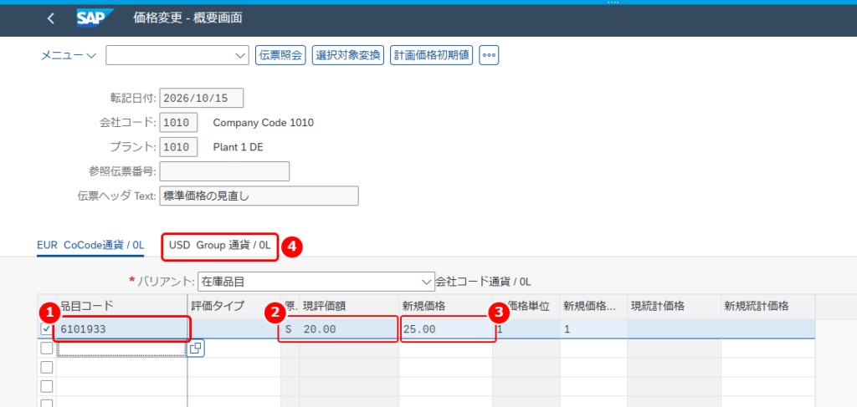This screenshot has width=857, height=407.
Task: Select the 会社コード field
Action: pyautogui.click(x=178, y=123)
